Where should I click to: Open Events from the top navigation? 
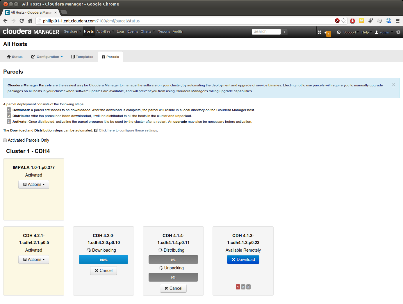point(133,31)
